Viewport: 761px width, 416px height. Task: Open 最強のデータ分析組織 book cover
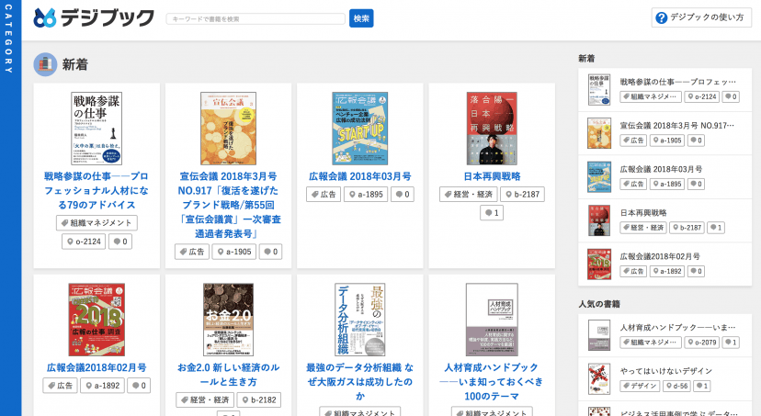coord(359,319)
